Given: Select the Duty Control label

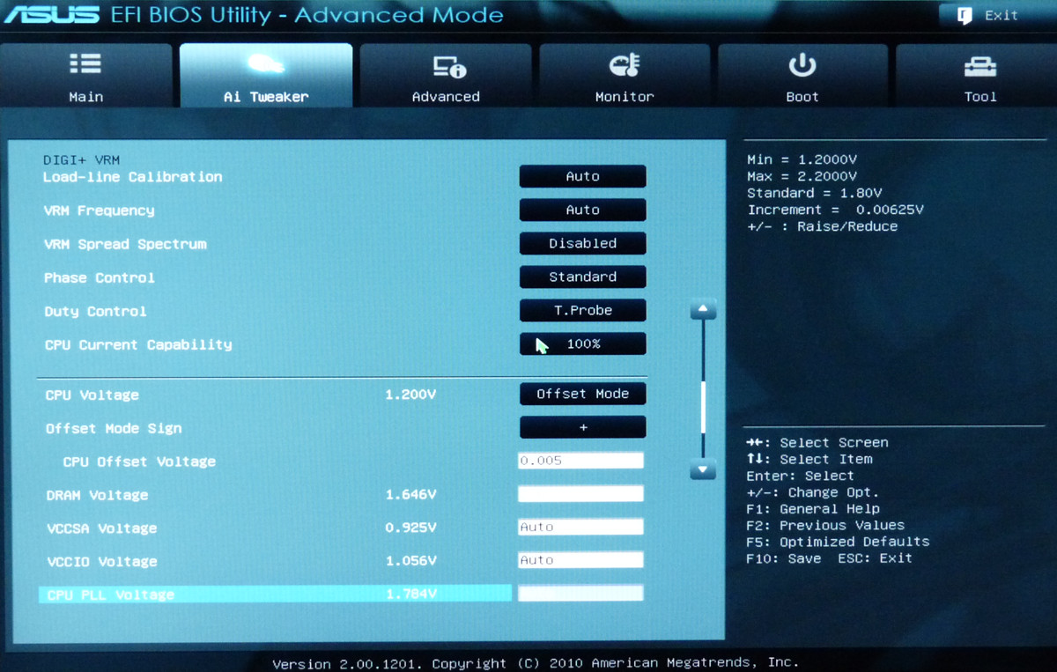Looking at the screenshot, I should coord(95,311).
